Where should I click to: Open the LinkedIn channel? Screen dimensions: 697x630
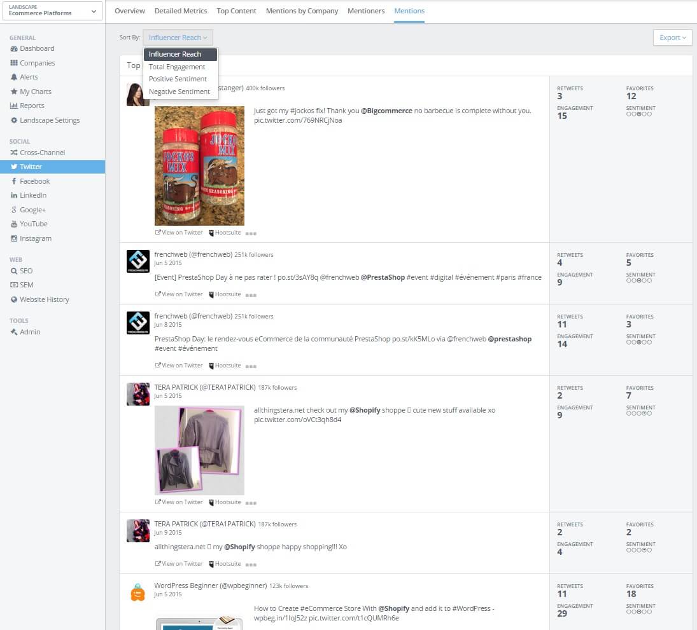tap(29, 195)
